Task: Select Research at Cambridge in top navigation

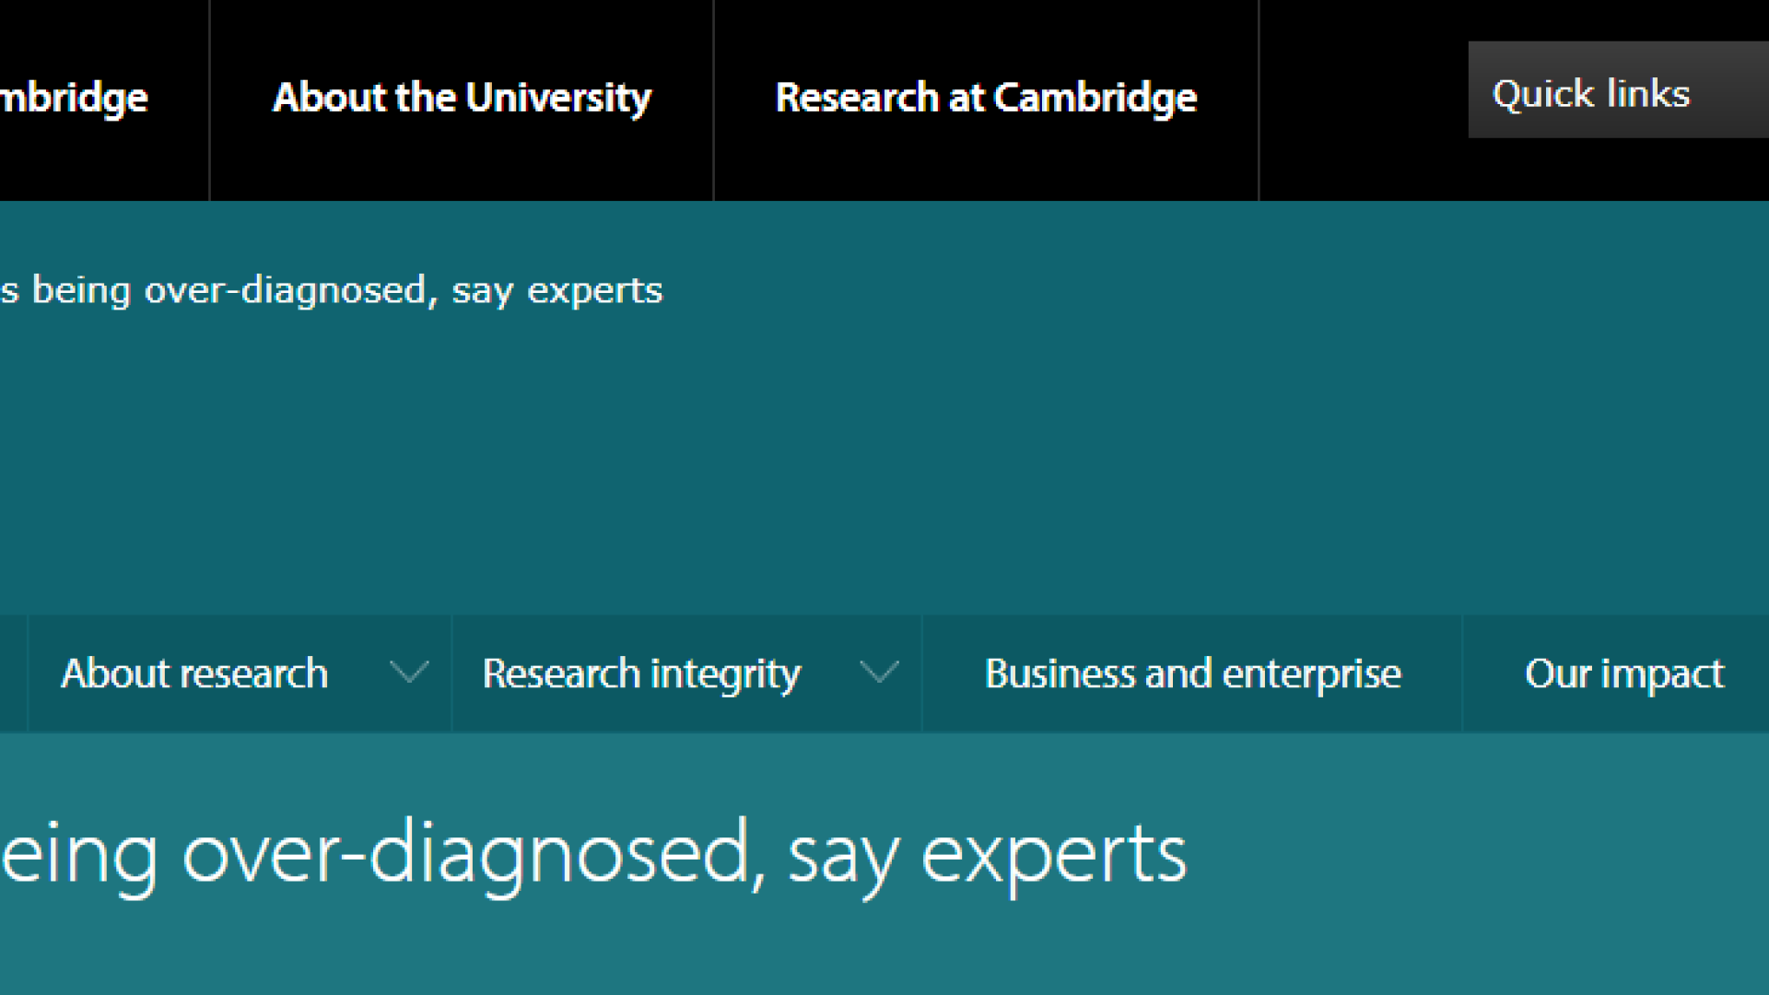Action: (x=986, y=98)
